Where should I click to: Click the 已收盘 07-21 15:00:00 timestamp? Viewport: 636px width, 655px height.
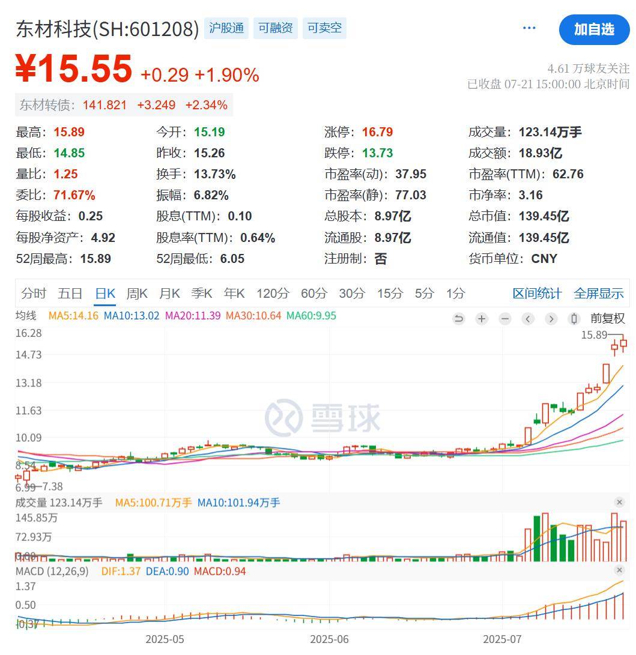point(548,85)
